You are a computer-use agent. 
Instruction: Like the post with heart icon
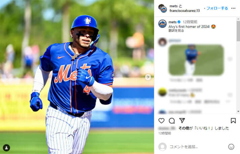(161, 121)
